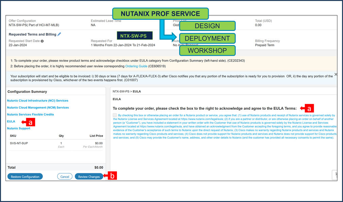
Task: Click the SKU column header
Action: (13, 136)
